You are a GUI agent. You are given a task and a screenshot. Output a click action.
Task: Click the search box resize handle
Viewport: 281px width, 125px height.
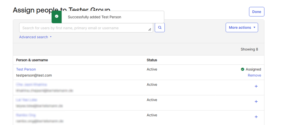pos(150,29)
